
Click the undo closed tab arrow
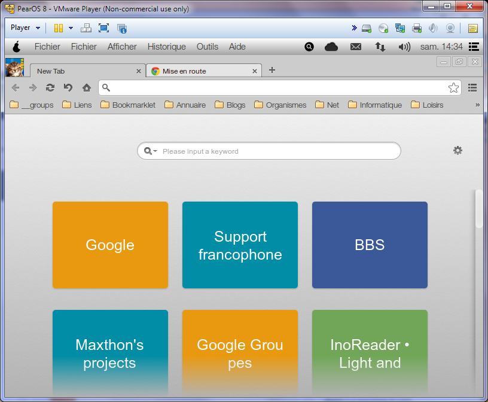click(x=68, y=88)
